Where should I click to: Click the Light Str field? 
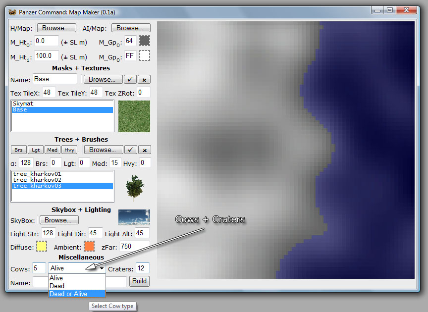click(x=49, y=233)
